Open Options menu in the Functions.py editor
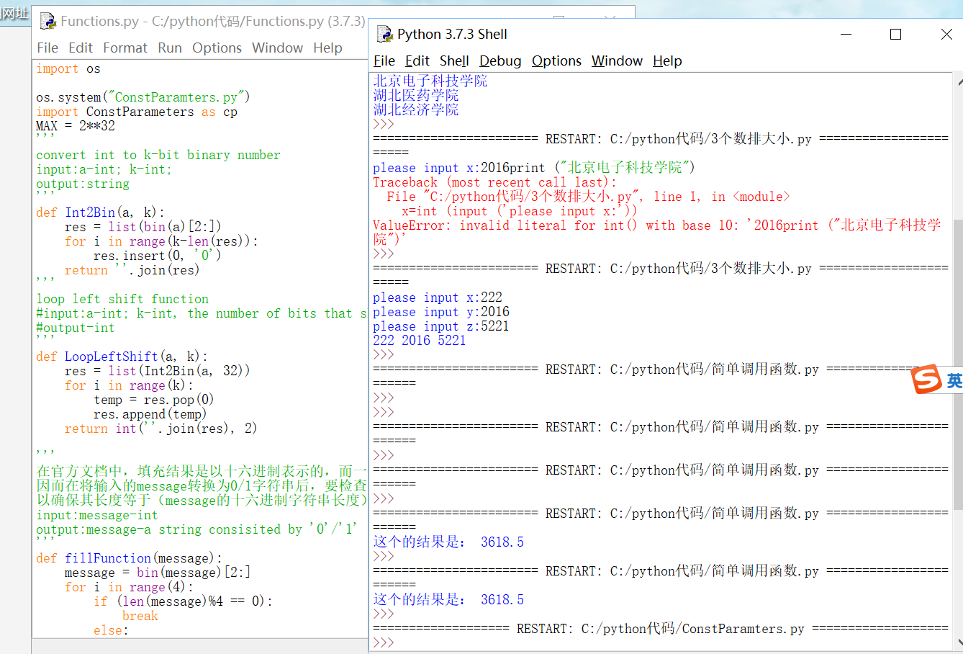The height and width of the screenshot is (654, 963). (217, 48)
